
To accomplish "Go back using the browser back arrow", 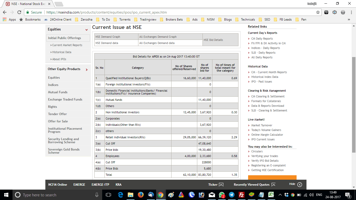I will click(5, 12).
